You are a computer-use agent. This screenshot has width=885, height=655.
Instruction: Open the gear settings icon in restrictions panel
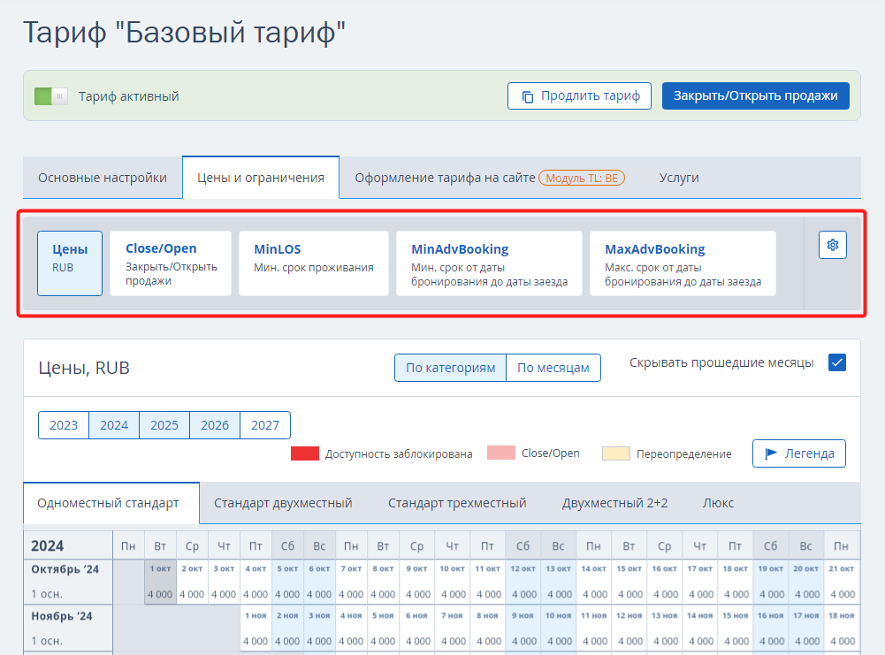coord(832,245)
